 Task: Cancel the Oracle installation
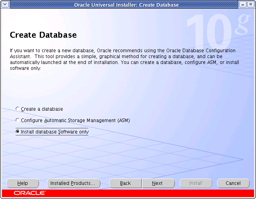click(x=233, y=183)
